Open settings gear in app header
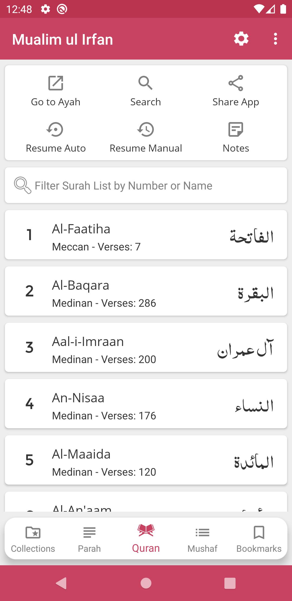 pyautogui.click(x=241, y=39)
